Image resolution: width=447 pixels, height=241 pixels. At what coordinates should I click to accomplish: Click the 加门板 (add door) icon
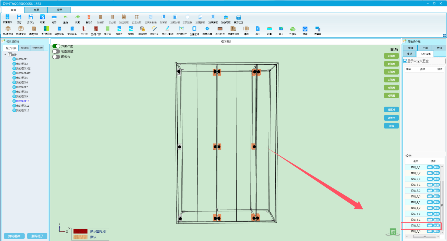click(x=84, y=28)
